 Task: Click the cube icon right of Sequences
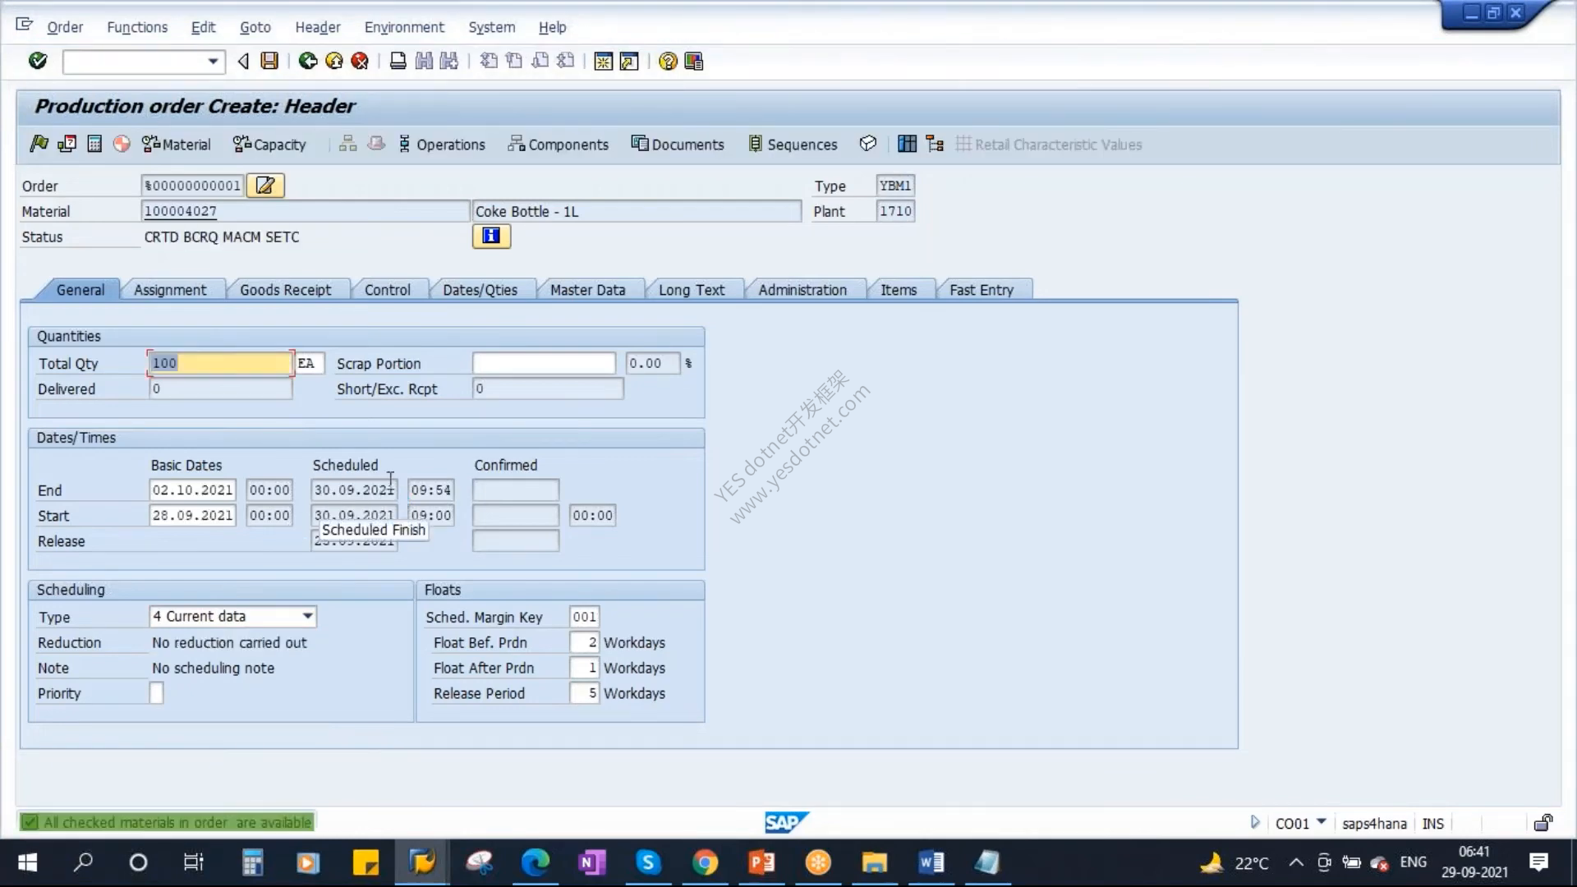(x=868, y=144)
